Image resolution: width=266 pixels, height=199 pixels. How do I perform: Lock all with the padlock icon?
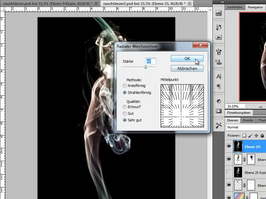click(262, 136)
